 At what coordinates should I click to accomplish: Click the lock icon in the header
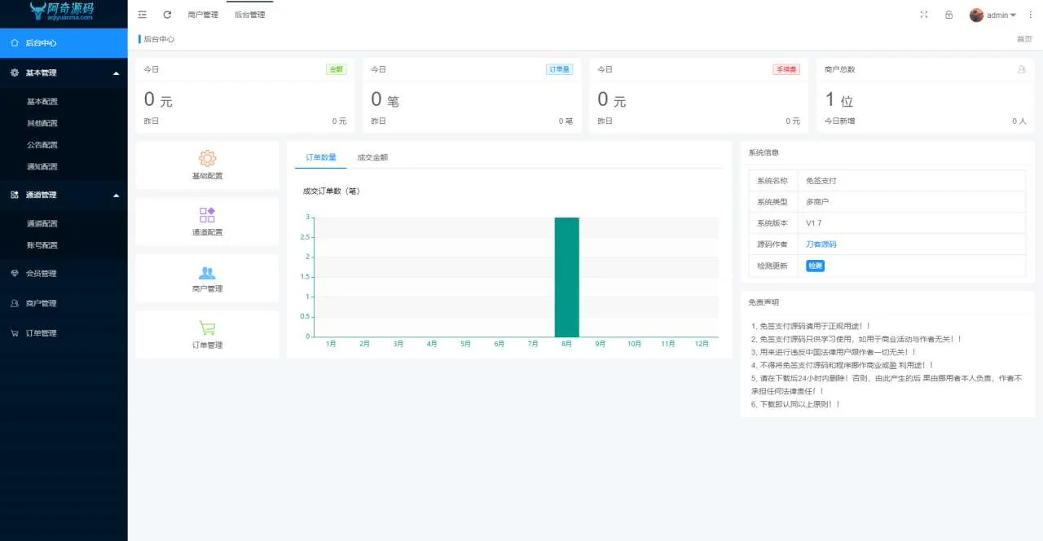click(x=948, y=14)
